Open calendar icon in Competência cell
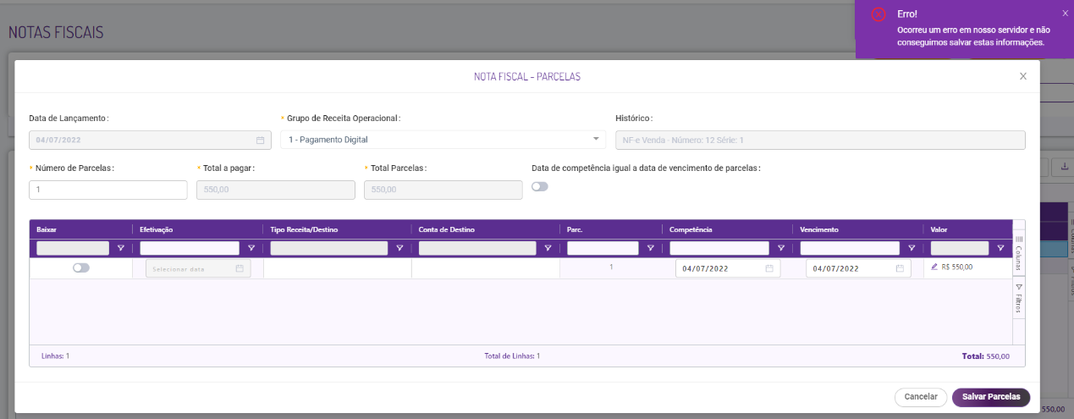 point(769,268)
